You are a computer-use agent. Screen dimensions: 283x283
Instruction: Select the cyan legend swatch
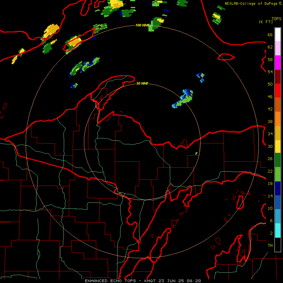click(x=278, y=230)
